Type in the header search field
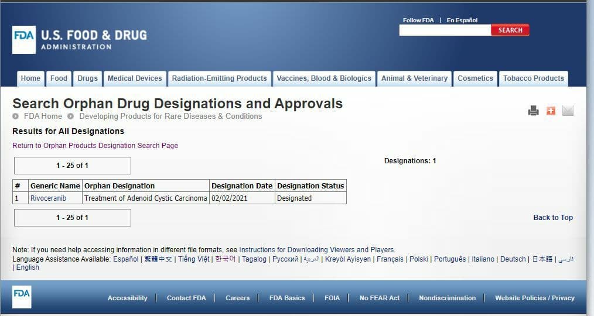The width and height of the screenshot is (594, 316). [x=445, y=30]
